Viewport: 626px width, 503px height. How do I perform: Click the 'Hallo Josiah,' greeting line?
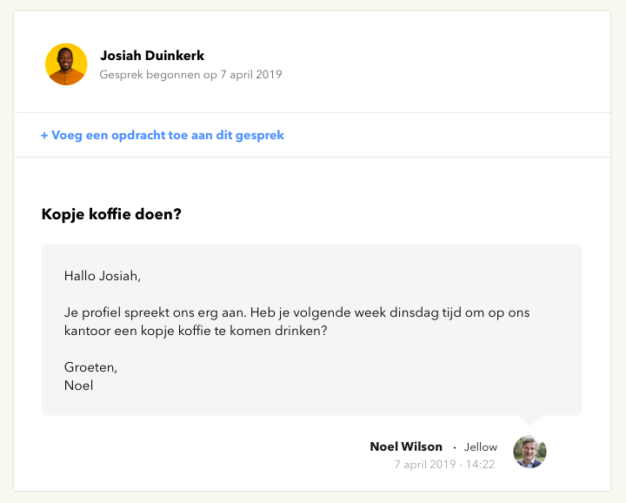(103, 276)
